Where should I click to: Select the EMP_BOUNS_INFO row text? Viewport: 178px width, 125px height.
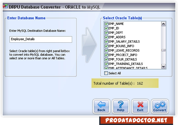pyautogui.click(x=121, y=46)
